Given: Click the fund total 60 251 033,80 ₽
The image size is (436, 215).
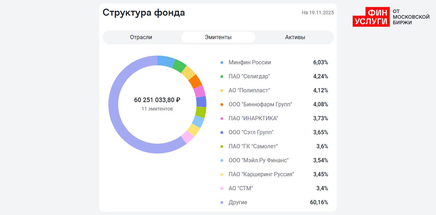Looking at the screenshot, I should pyautogui.click(x=157, y=100).
